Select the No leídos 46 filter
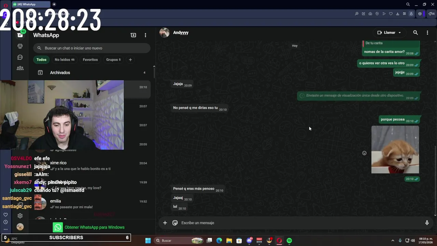 (x=65, y=59)
